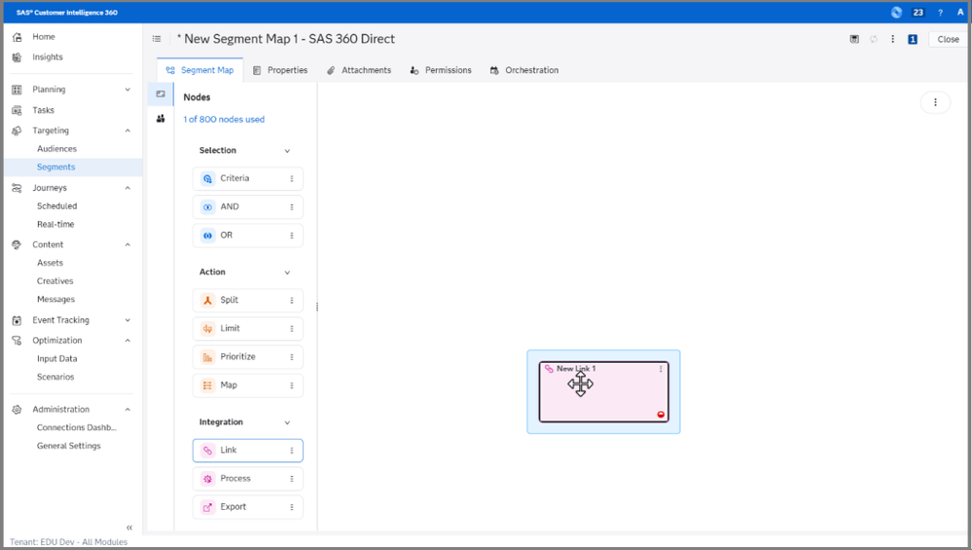Open the help question mark

pyautogui.click(x=941, y=13)
